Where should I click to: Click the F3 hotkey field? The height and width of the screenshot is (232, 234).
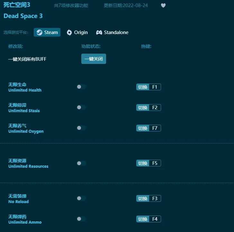155,199
